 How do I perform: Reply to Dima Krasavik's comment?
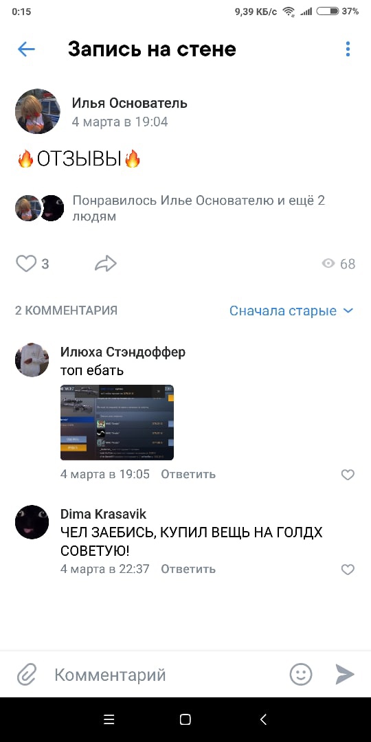(x=188, y=569)
